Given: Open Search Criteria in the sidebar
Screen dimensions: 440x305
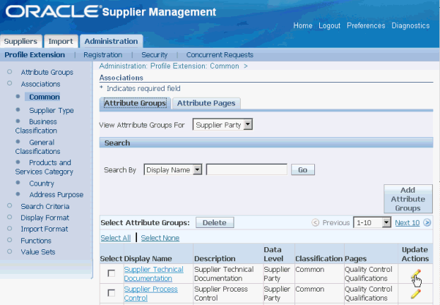Looking at the screenshot, I should [45, 206].
